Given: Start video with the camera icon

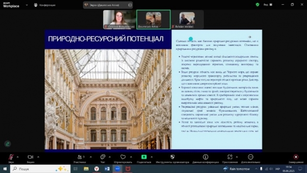Looking at the screenshot, I should click(x=30, y=157).
